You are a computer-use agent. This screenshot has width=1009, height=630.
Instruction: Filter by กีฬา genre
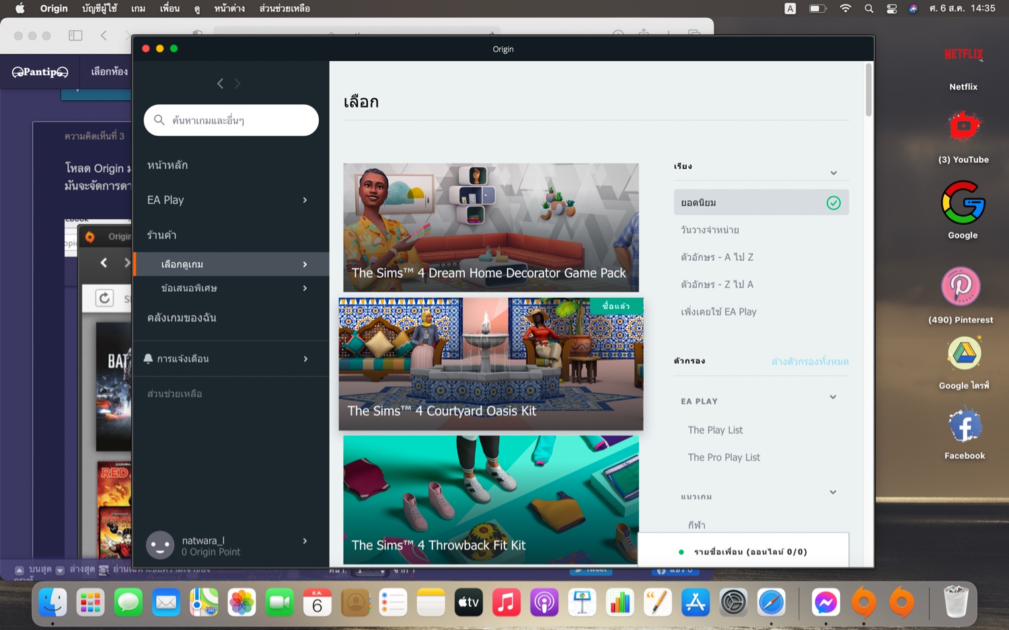696,525
